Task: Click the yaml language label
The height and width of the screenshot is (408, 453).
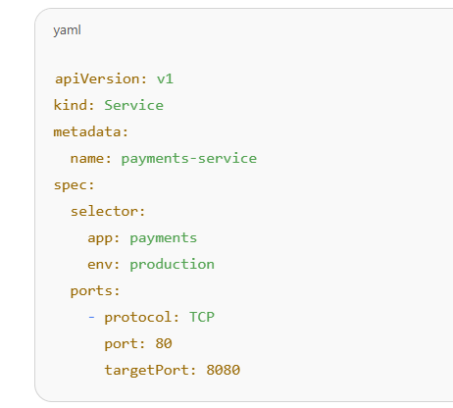Action: [67, 30]
